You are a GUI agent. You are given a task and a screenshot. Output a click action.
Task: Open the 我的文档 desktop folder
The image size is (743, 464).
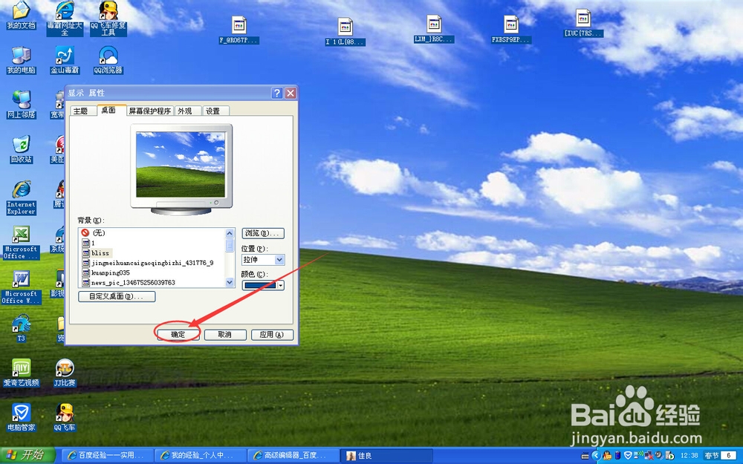click(21, 15)
